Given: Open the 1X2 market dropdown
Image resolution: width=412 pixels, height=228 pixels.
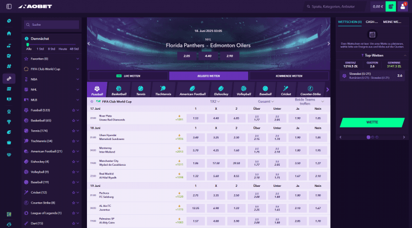Looking at the screenshot, I should click(x=215, y=102).
